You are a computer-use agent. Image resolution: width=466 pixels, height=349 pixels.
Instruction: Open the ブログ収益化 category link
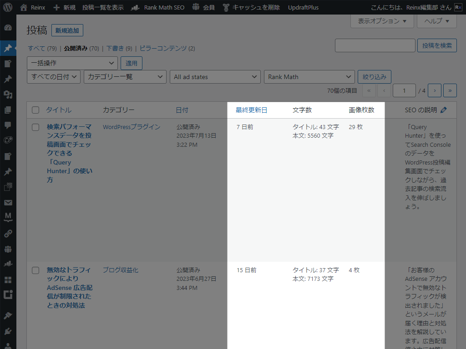121,270
